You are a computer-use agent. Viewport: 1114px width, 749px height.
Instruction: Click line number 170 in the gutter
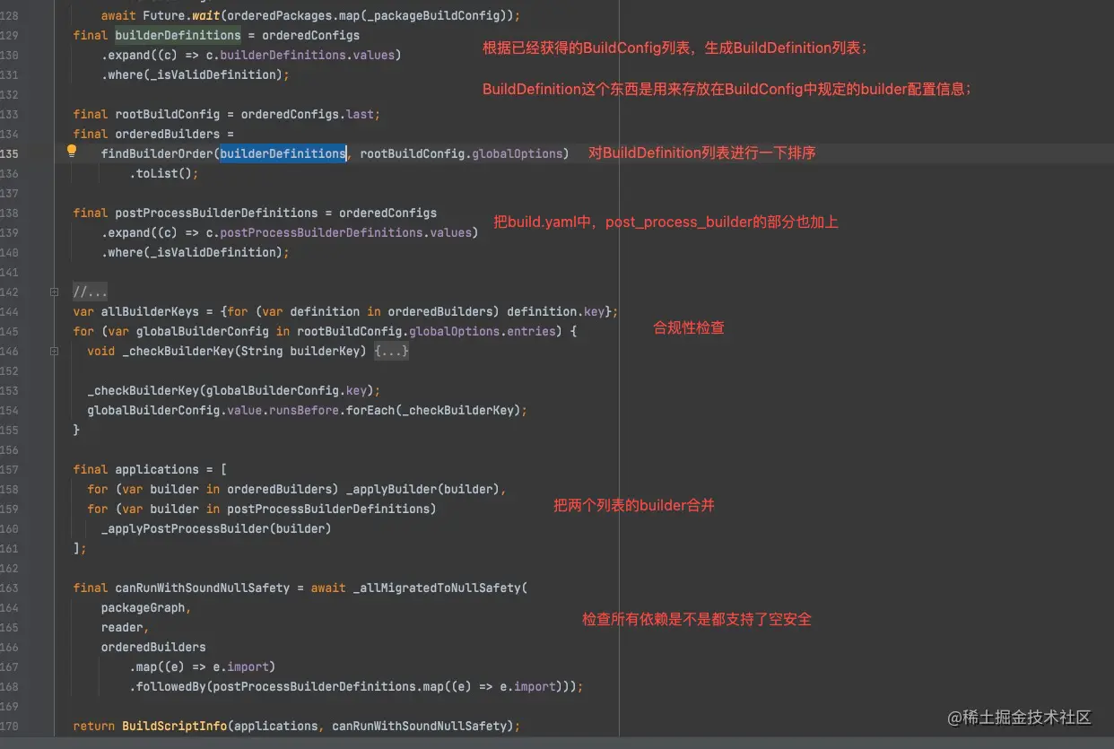tap(9, 726)
